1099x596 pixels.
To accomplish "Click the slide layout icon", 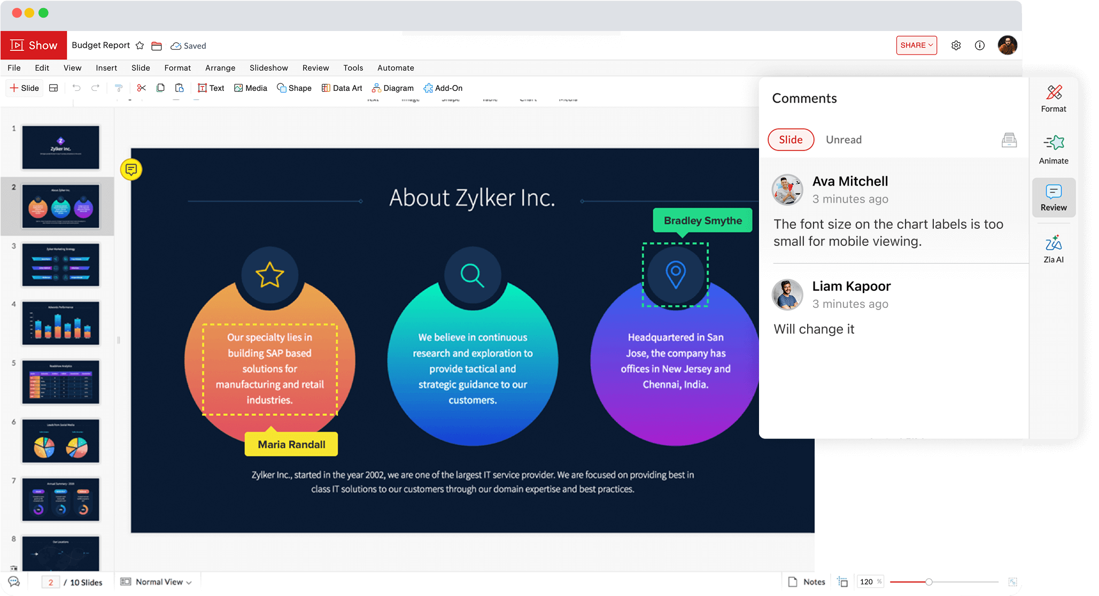I will point(53,88).
